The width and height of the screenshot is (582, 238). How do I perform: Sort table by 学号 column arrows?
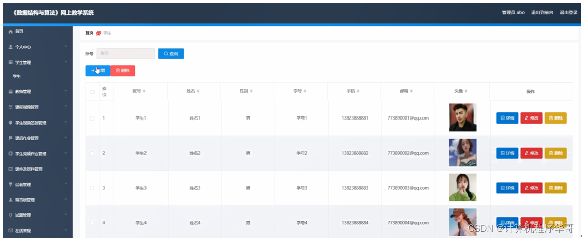pyautogui.click(x=305, y=91)
